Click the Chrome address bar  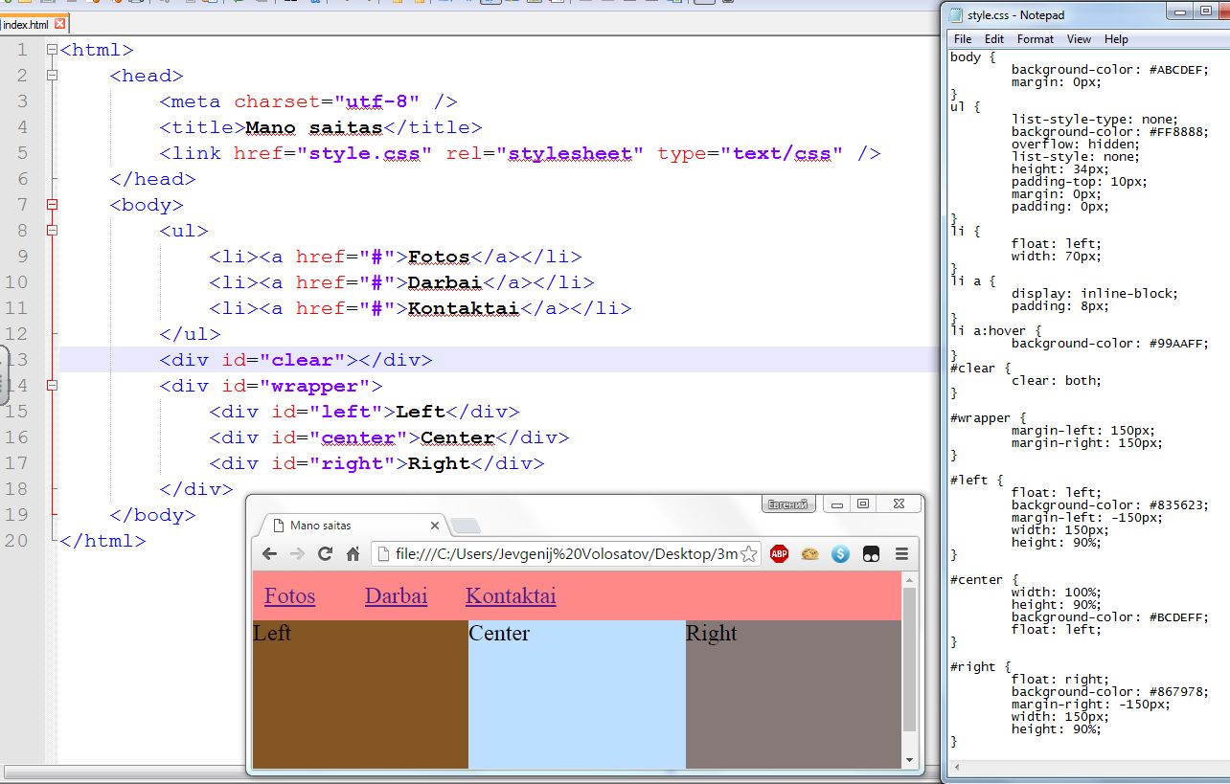pyautogui.click(x=565, y=554)
